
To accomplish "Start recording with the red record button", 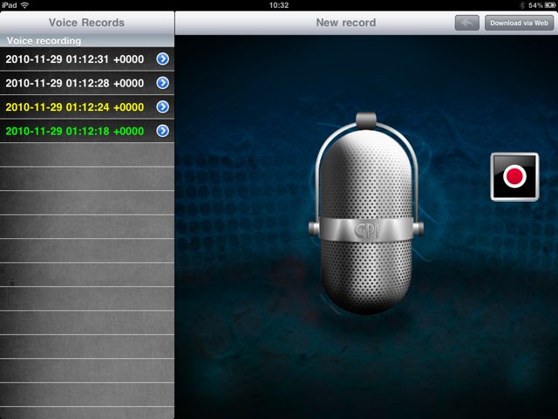I will [x=514, y=176].
